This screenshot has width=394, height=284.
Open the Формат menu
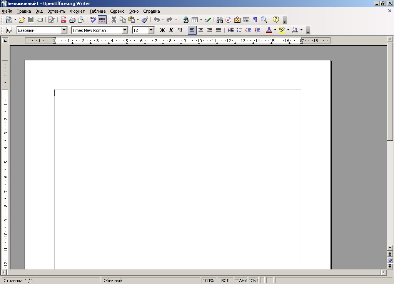coord(77,11)
